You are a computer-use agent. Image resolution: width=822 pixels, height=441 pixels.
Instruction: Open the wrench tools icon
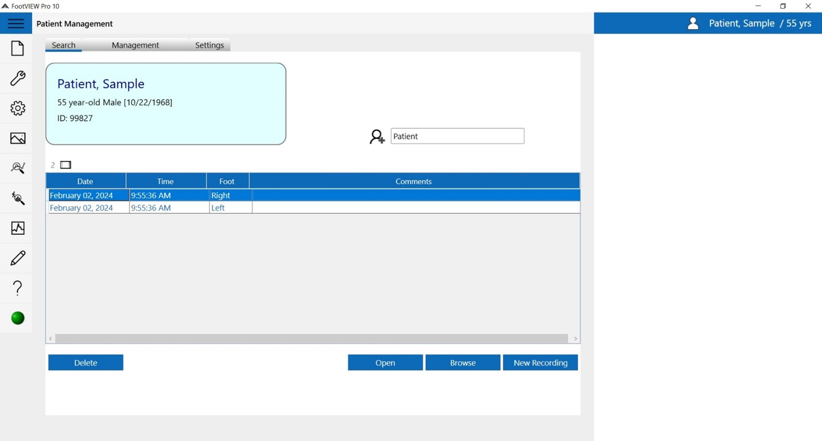[x=18, y=78]
